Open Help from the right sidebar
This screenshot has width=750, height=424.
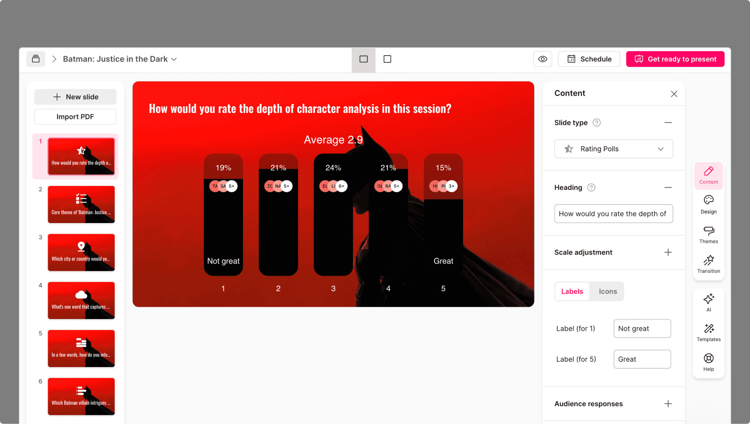(708, 361)
